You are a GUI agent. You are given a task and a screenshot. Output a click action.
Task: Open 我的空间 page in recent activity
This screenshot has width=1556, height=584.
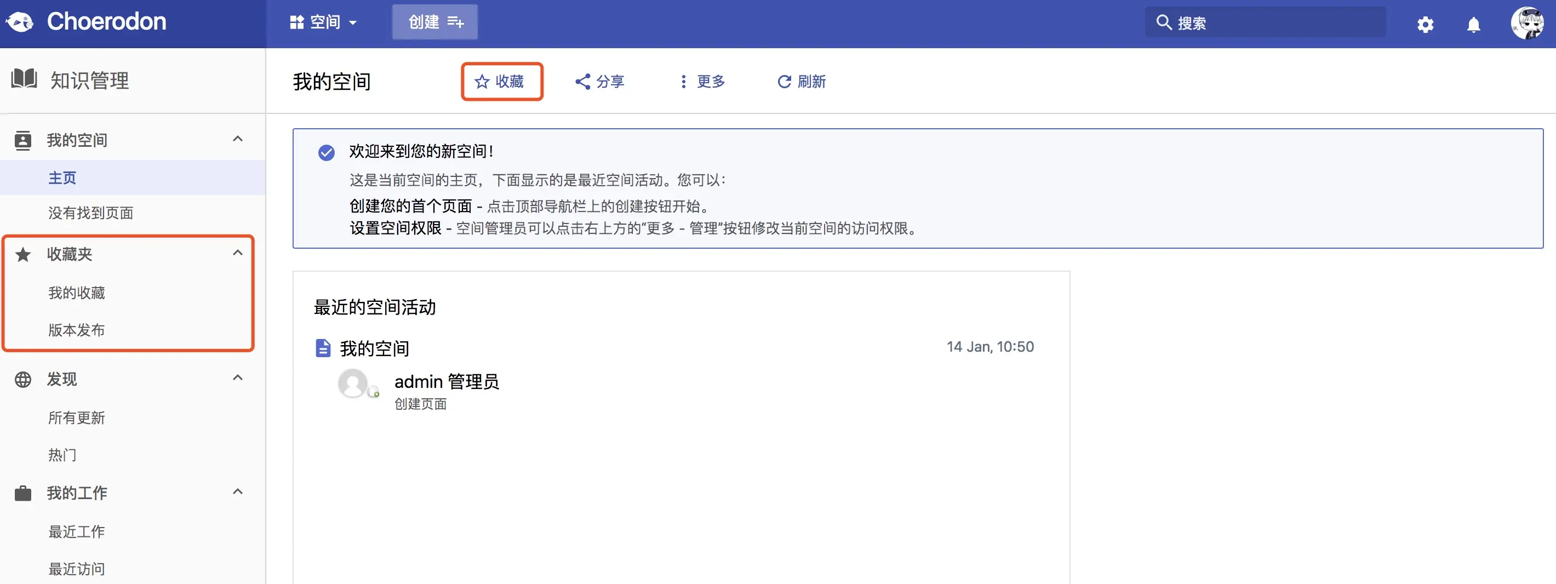pos(375,348)
